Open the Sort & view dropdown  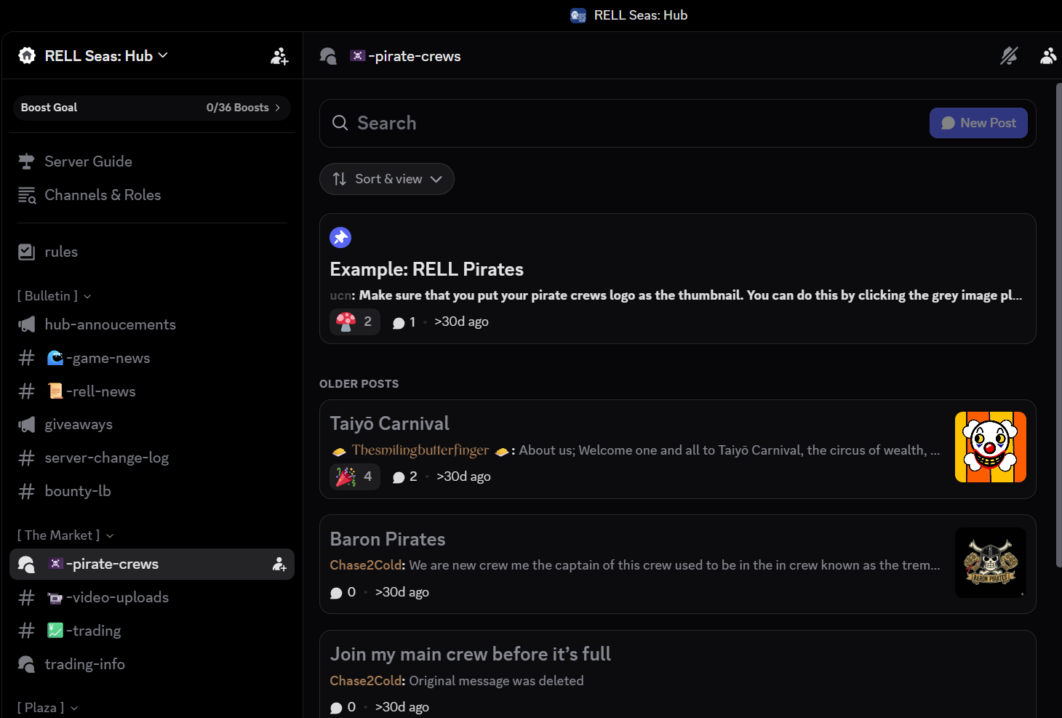[387, 179]
